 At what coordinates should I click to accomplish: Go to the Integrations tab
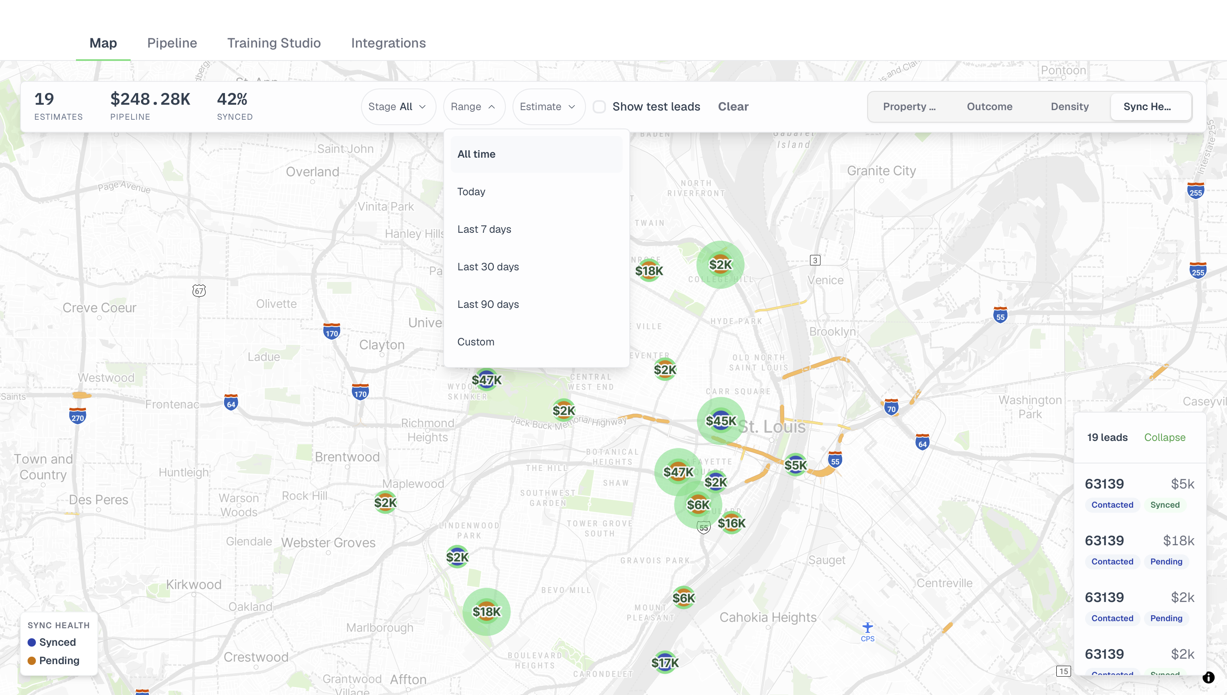tap(388, 43)
